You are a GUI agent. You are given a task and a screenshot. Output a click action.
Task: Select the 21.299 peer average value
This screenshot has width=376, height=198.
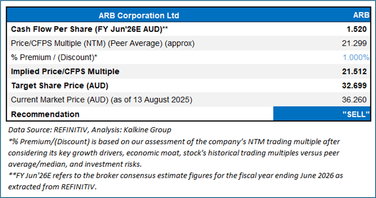point(356,44)
